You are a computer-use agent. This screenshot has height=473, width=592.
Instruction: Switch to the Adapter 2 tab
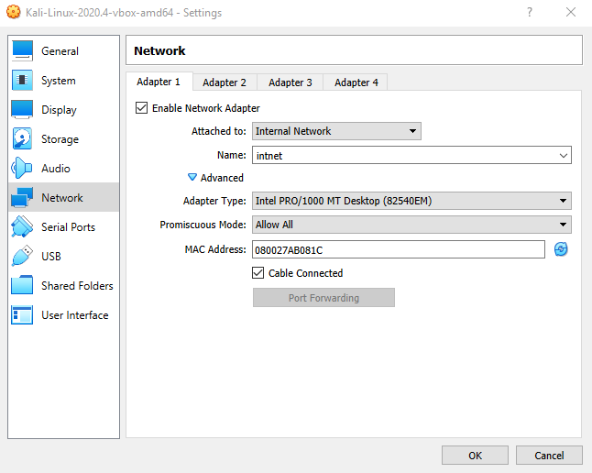coord(225,82)
